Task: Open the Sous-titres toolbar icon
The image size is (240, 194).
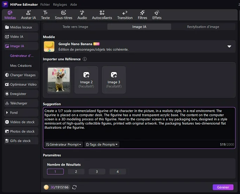Action: (64, 13)
